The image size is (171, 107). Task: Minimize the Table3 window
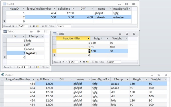click(120, 34)
